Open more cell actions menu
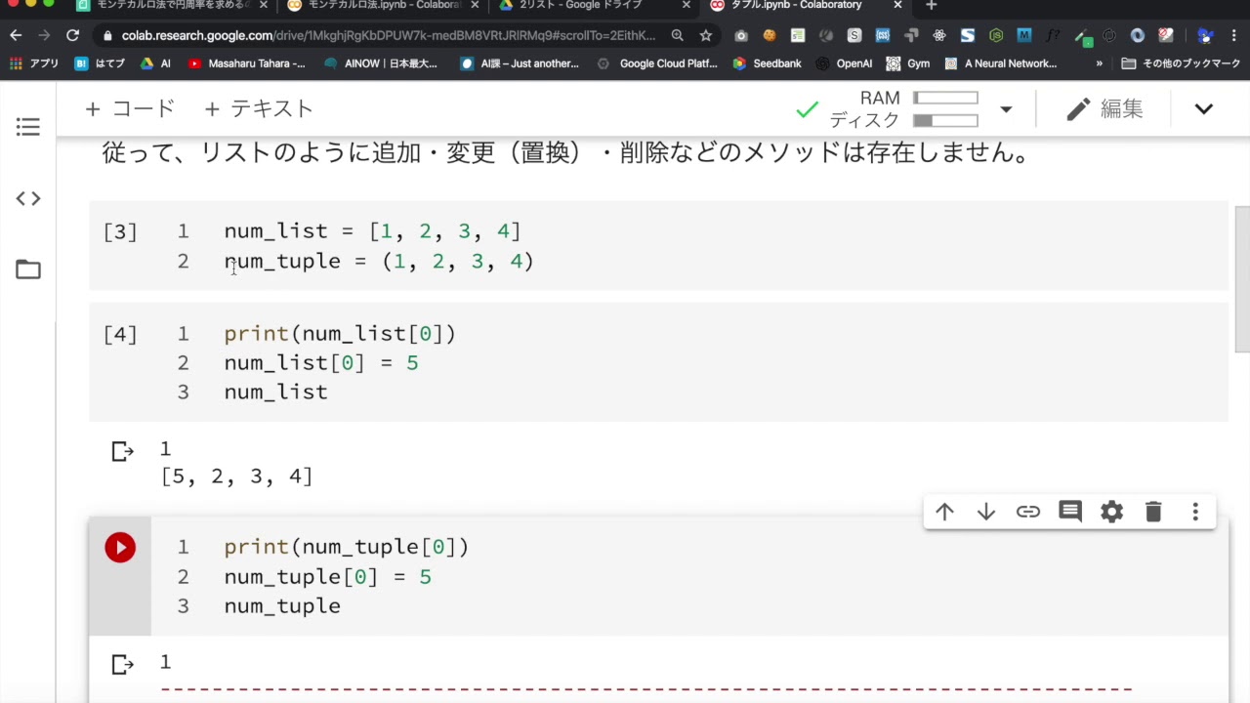 (x=1195, y=512)
